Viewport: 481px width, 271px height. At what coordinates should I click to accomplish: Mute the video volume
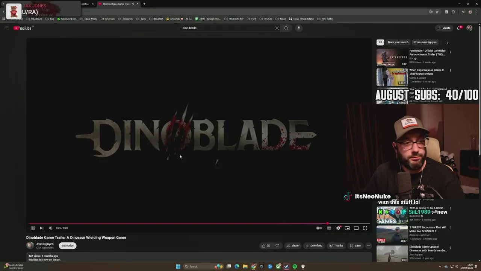click(50, 228)
